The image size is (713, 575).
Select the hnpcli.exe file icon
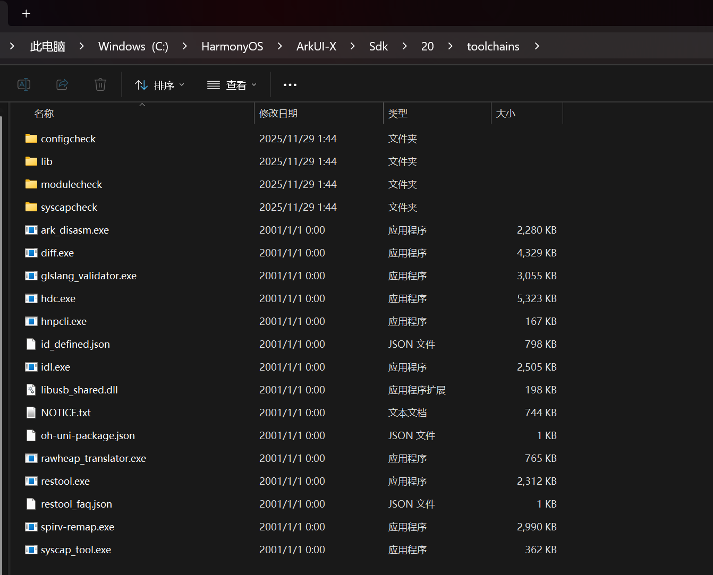coord(31,321)
